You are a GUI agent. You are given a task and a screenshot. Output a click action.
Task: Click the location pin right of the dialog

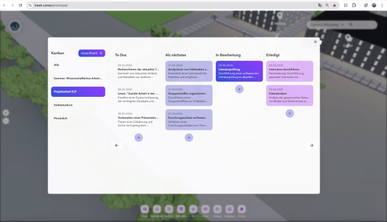pos(348,38)
